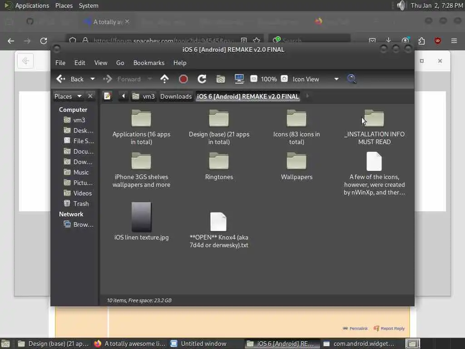
Task: Select Desktop in the Places sidebar
Action: 79,130
